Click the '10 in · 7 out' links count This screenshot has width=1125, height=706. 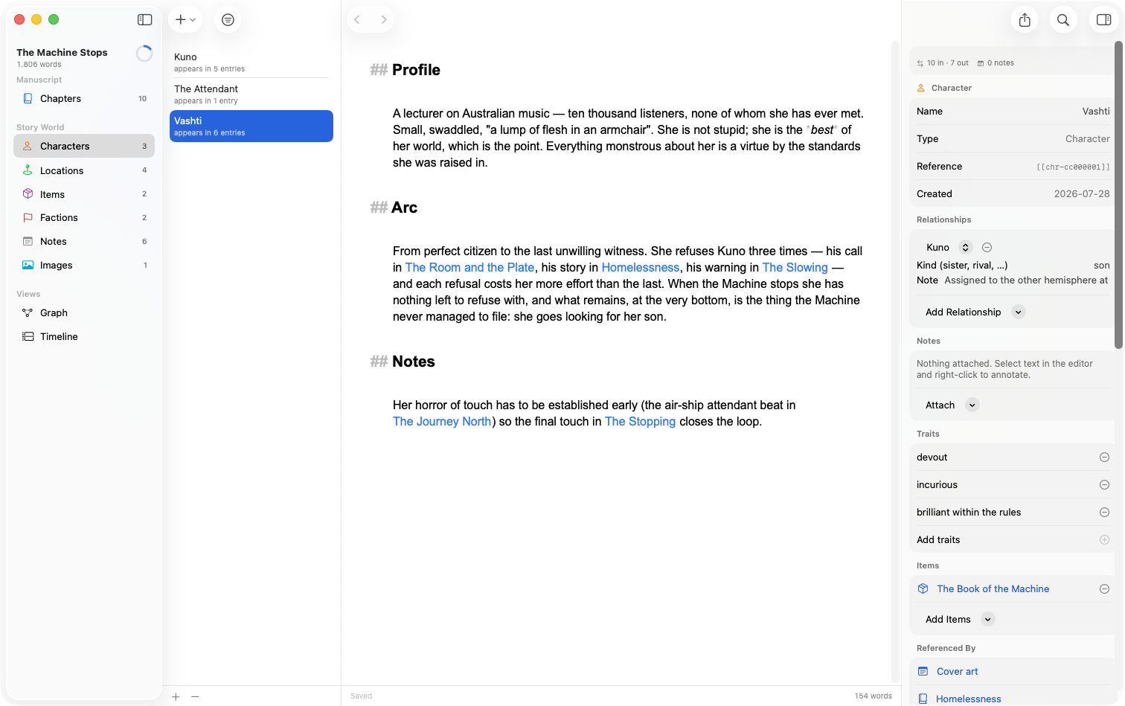coord(943,63)
